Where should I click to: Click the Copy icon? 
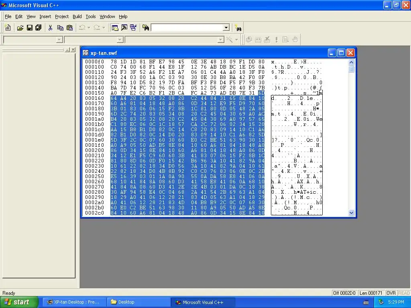click(x=60, y=28)
